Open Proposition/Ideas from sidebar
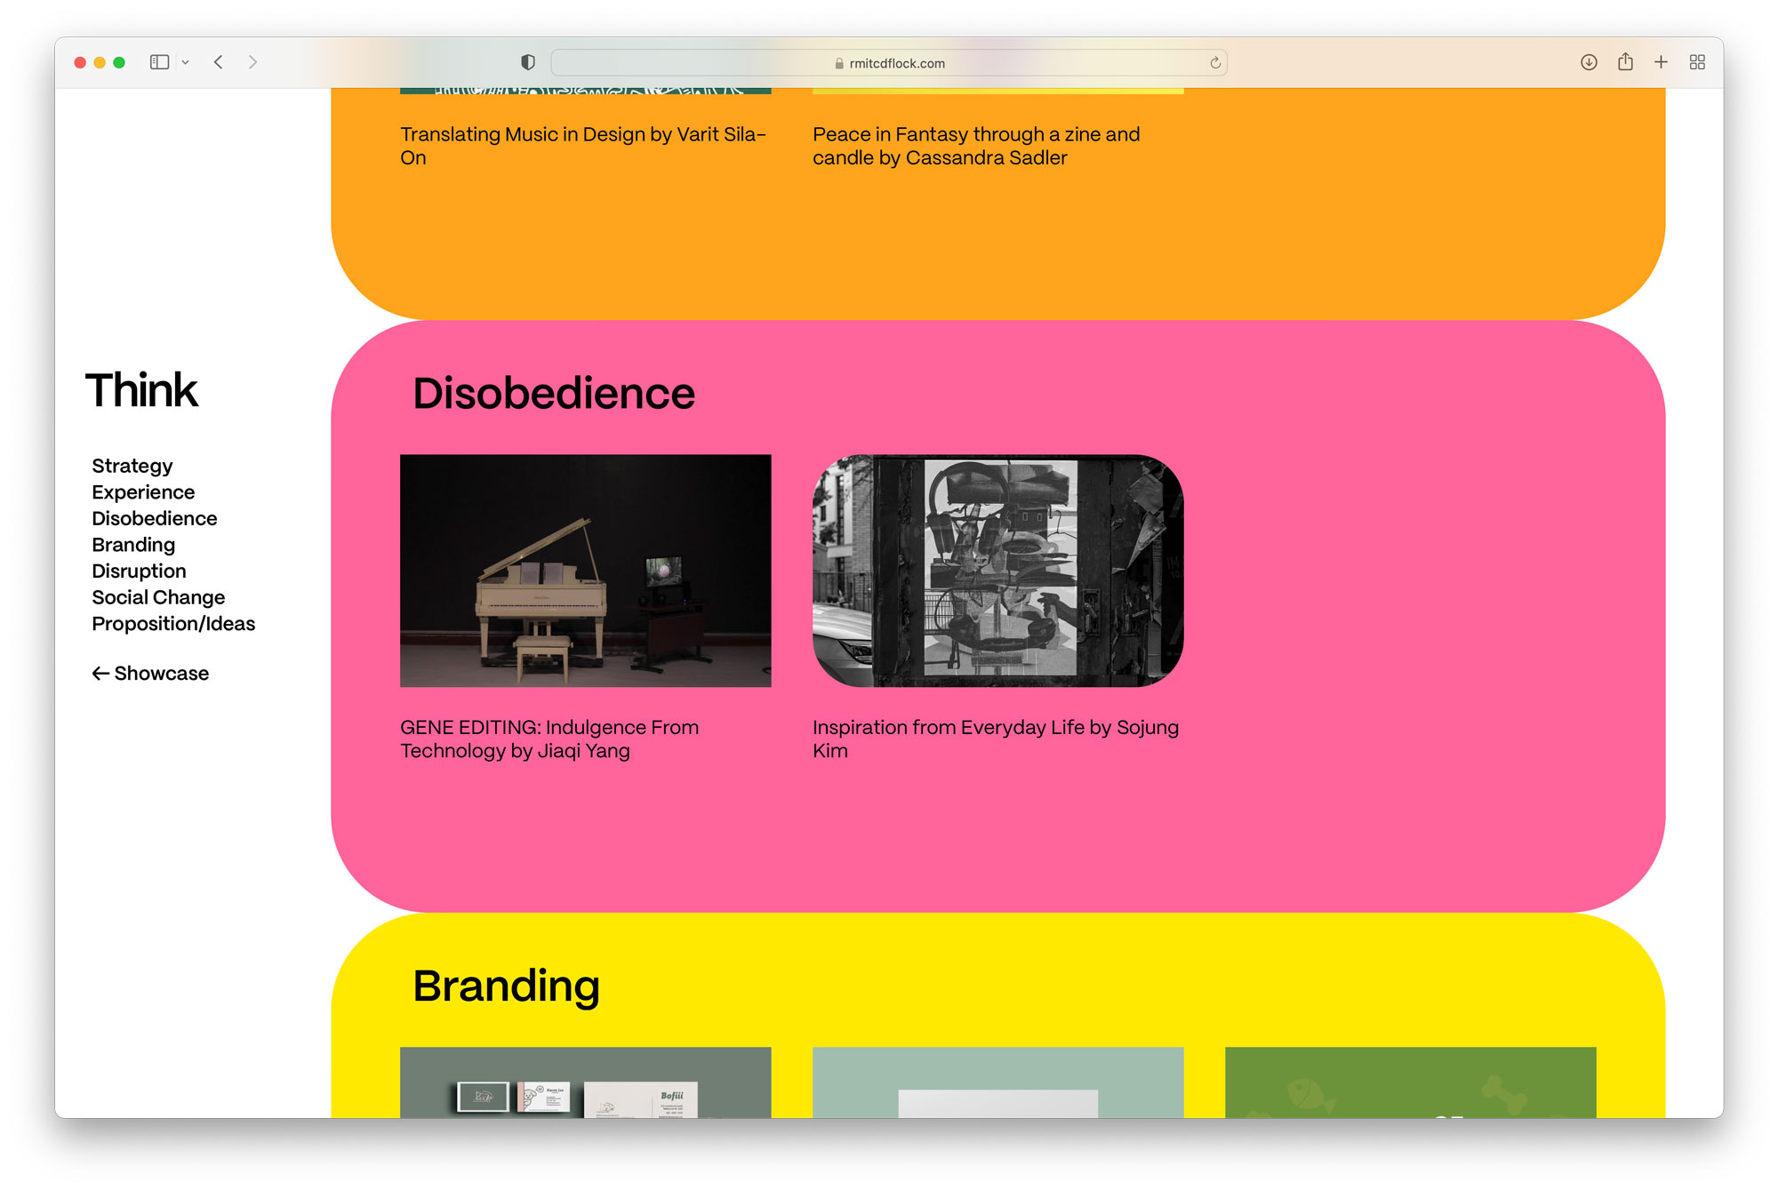This screenshot has height=1190, width=1778. [173, 624]
